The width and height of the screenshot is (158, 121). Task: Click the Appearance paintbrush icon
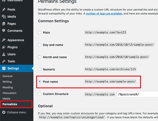coord(4,40)
